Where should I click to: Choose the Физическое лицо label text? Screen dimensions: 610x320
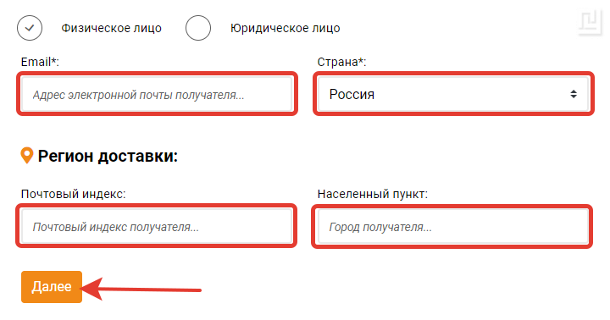pyautogui.click(x=111, y=28)
